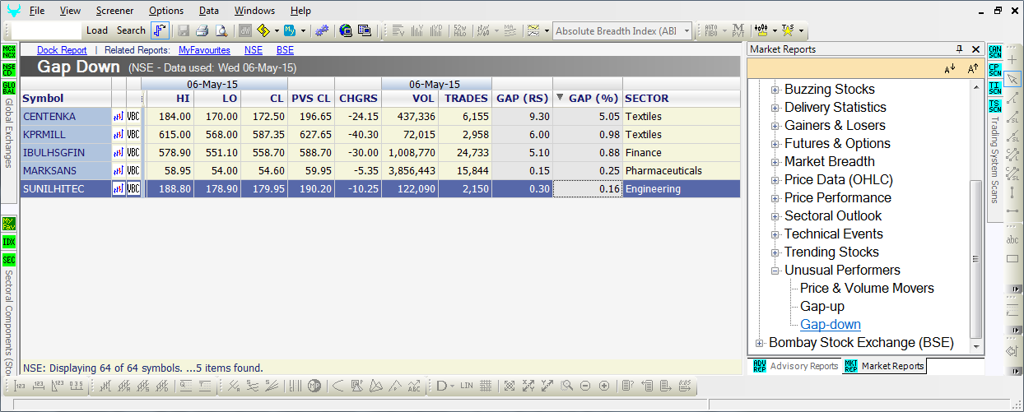Click the SEC sidebar icon
Viewport: 1024px width, 412px height.
[x=9, y=260]
